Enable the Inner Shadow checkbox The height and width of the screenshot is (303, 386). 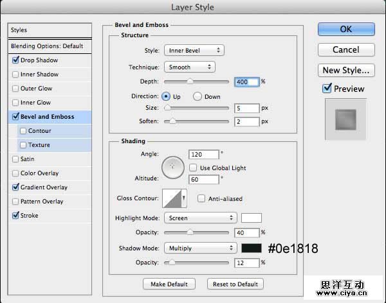pyautogui.click(x=15, y=74)
